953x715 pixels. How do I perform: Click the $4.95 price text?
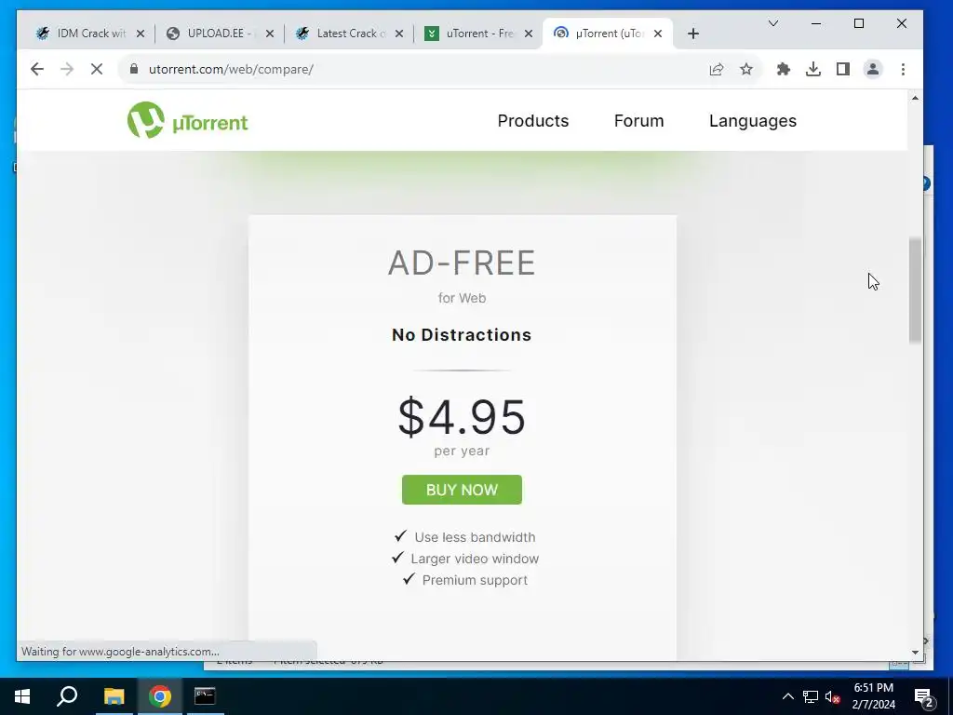[x=462, y=417]
